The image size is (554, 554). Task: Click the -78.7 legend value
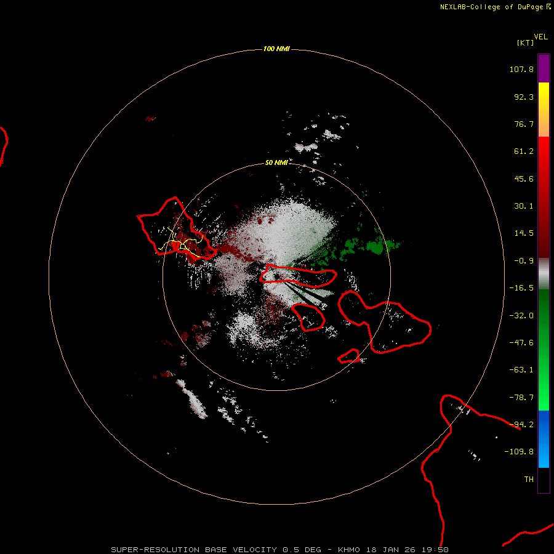coord(521,398)
